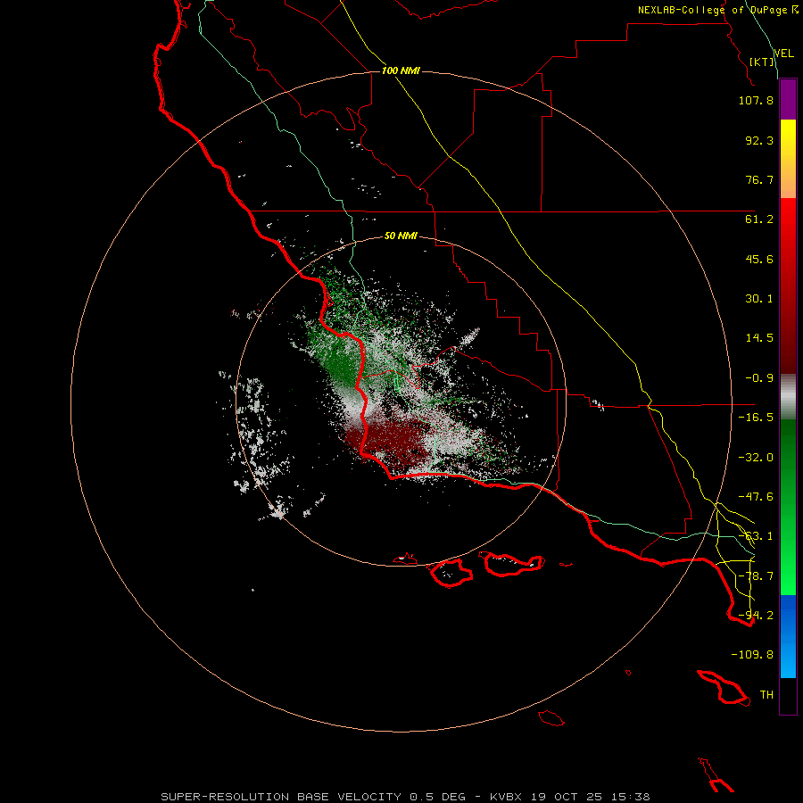Click the -47.6 legend value

click(756, 497)
